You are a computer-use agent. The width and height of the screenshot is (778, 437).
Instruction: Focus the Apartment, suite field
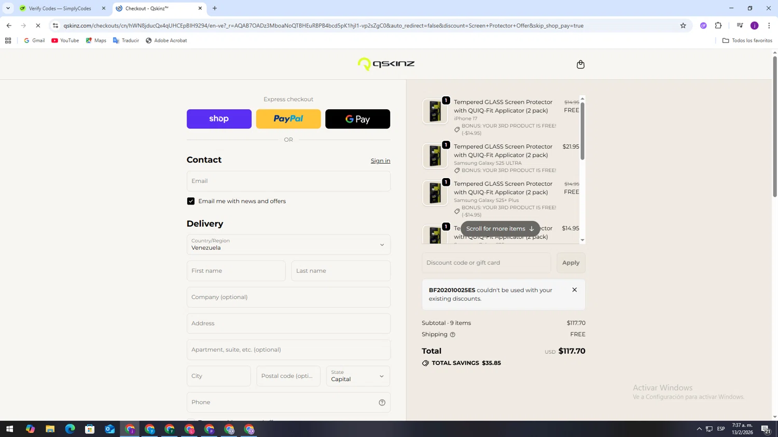[288, 349]
